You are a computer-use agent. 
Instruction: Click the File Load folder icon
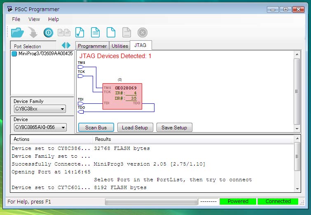click(17, 33)
